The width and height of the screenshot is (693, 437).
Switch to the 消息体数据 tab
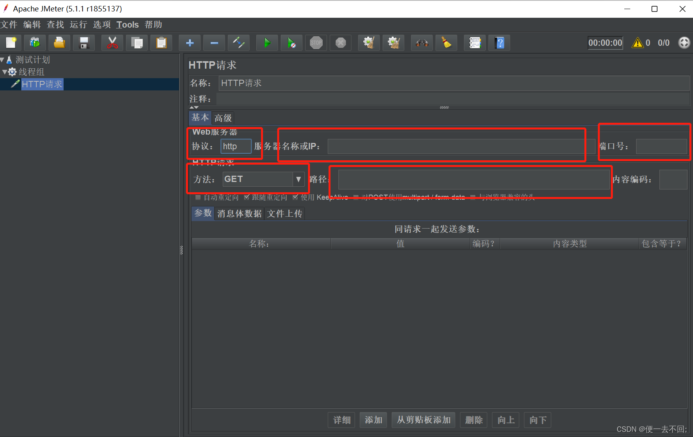(x=239, y=214)
